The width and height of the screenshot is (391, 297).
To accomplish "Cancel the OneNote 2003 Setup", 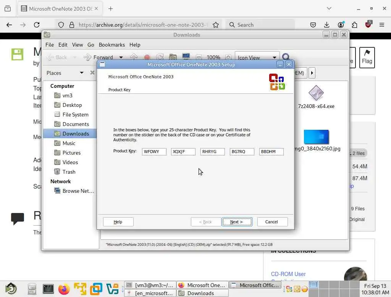I will 272,222.
